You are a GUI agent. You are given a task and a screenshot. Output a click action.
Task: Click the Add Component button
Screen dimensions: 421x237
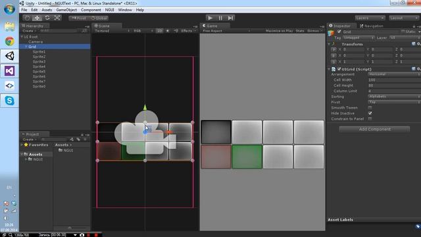point(374,129)
